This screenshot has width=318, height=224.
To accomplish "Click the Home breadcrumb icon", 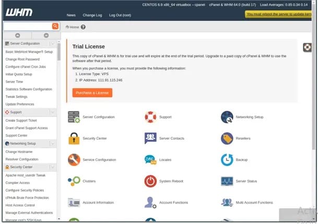I will coord(67,27).
